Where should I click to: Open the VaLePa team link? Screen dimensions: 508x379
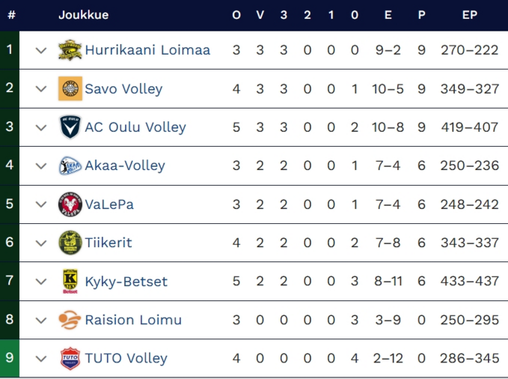click(109, 204)
